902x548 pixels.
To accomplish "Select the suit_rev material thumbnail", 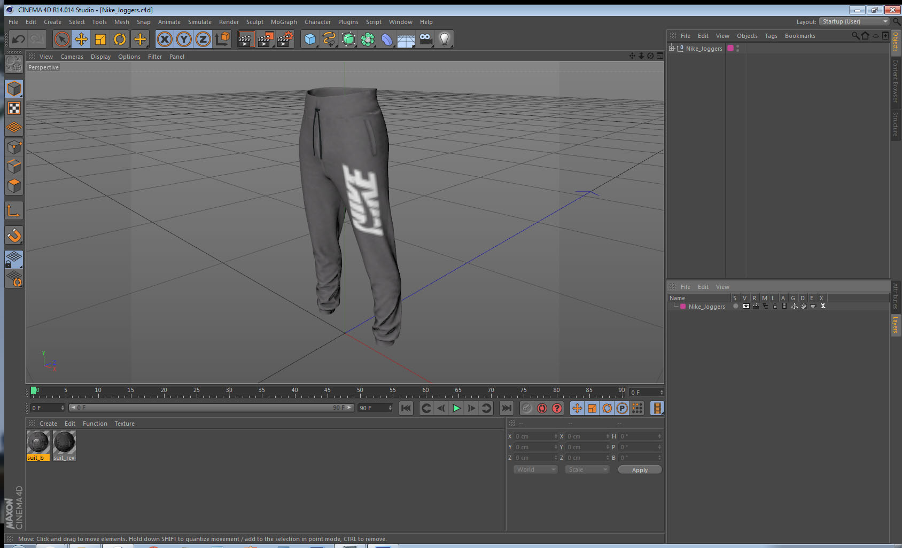I will [x=64, y=445].
